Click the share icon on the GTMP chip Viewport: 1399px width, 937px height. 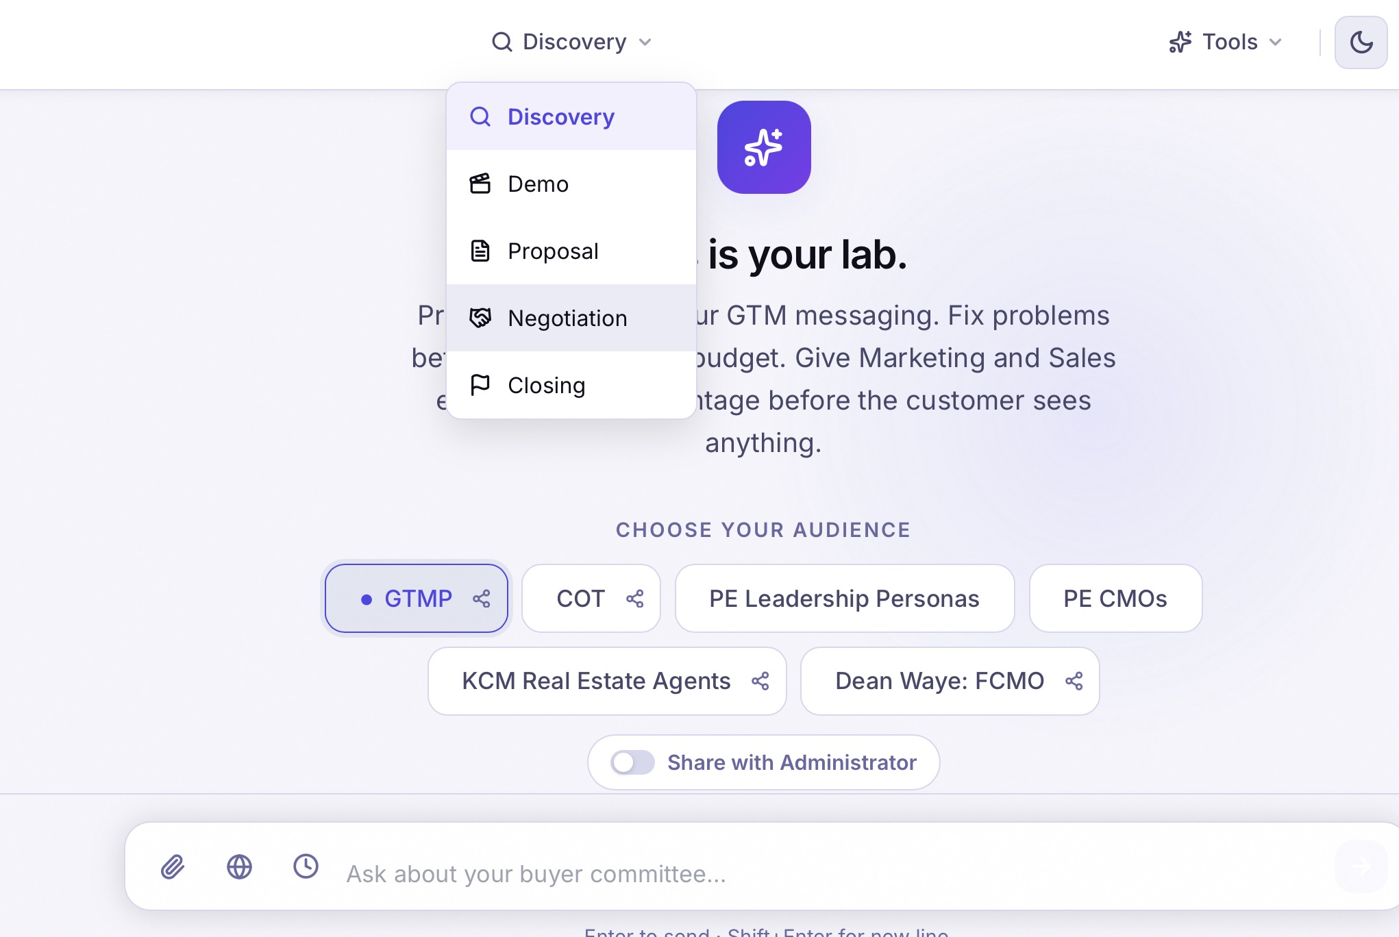click(x=482, y=598)
